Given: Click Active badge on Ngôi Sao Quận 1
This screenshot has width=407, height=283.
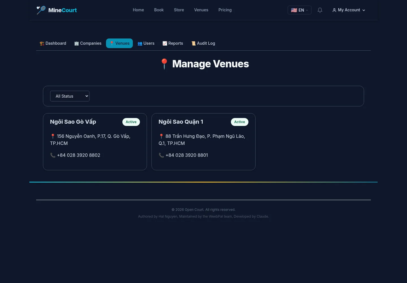Looking at the screenshot, I should coord(240,122).
